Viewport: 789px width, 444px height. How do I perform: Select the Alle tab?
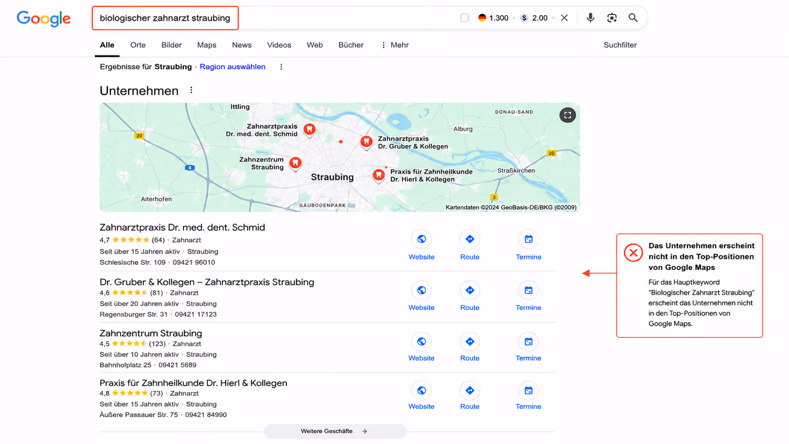tap(107, 45)
